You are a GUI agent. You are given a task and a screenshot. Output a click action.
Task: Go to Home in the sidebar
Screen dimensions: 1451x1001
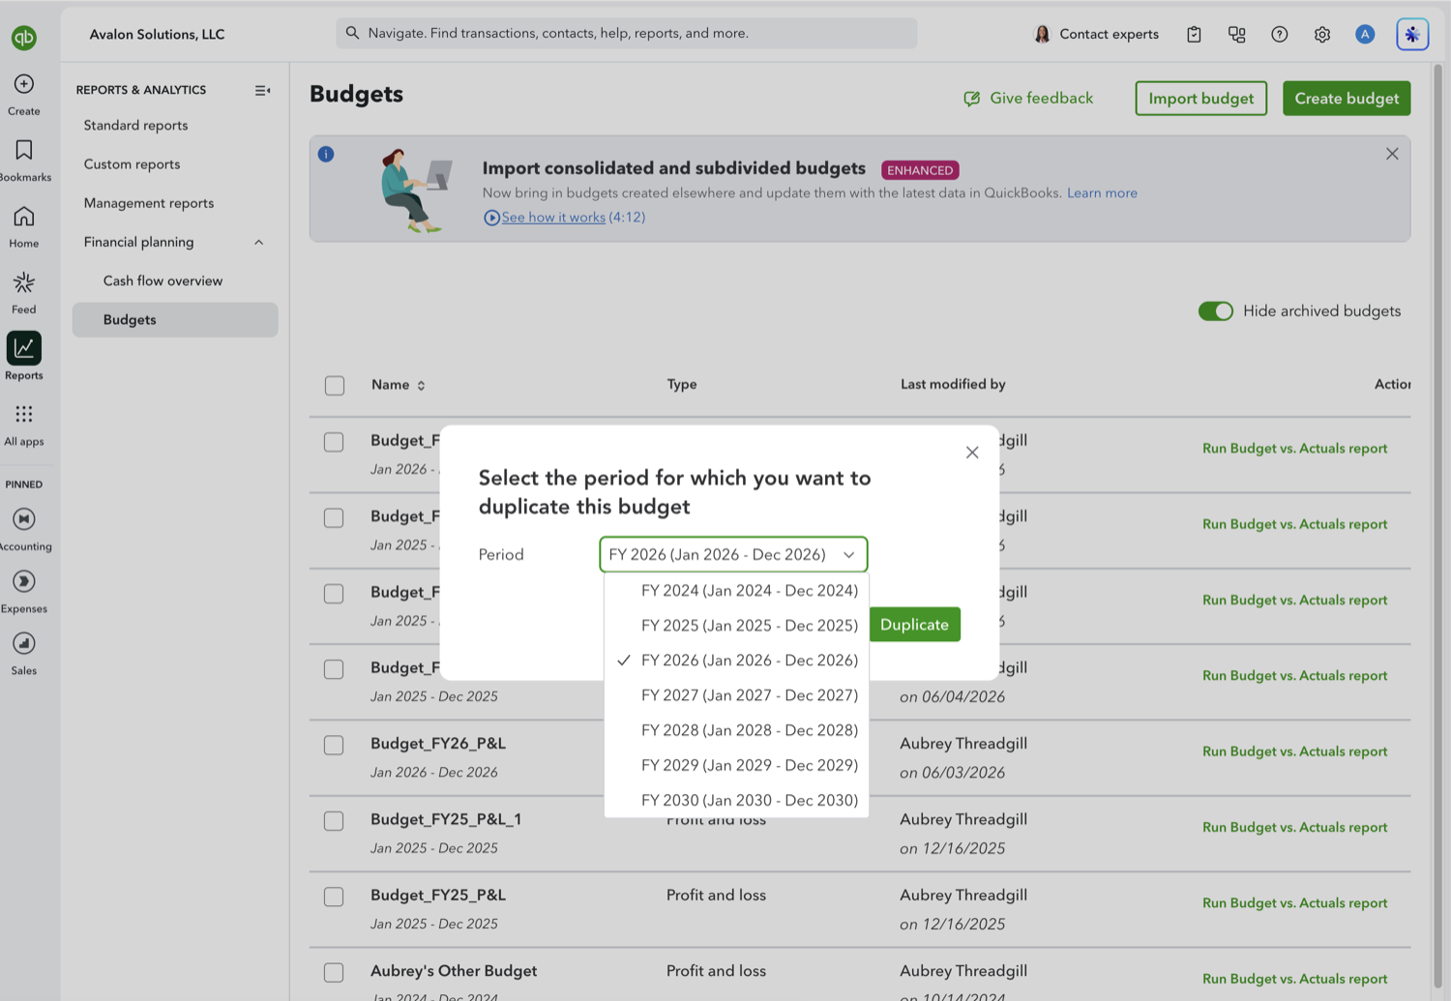point(24,217)
